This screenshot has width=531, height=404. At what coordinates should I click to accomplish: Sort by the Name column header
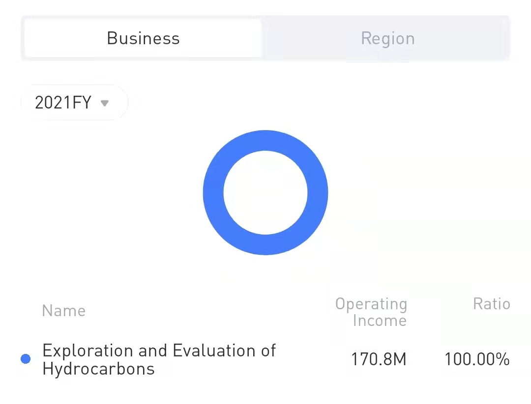click(x=64, y=311)
